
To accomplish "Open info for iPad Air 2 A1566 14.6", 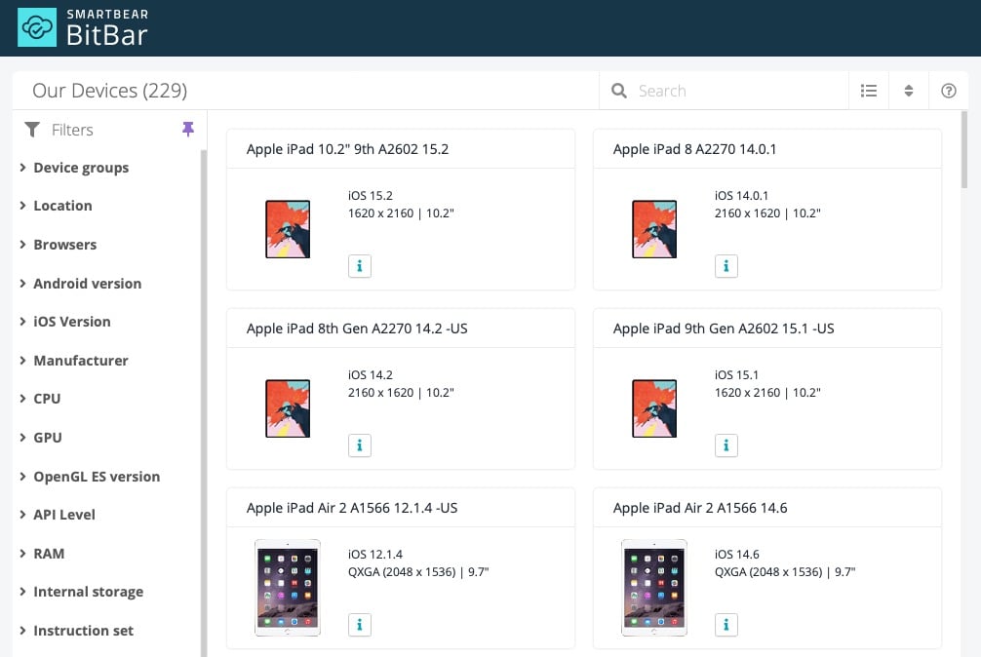I will [726, 625].
